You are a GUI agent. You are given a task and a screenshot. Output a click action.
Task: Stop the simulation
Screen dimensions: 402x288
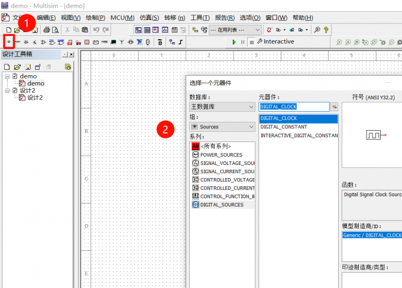[x=252, y=43]
